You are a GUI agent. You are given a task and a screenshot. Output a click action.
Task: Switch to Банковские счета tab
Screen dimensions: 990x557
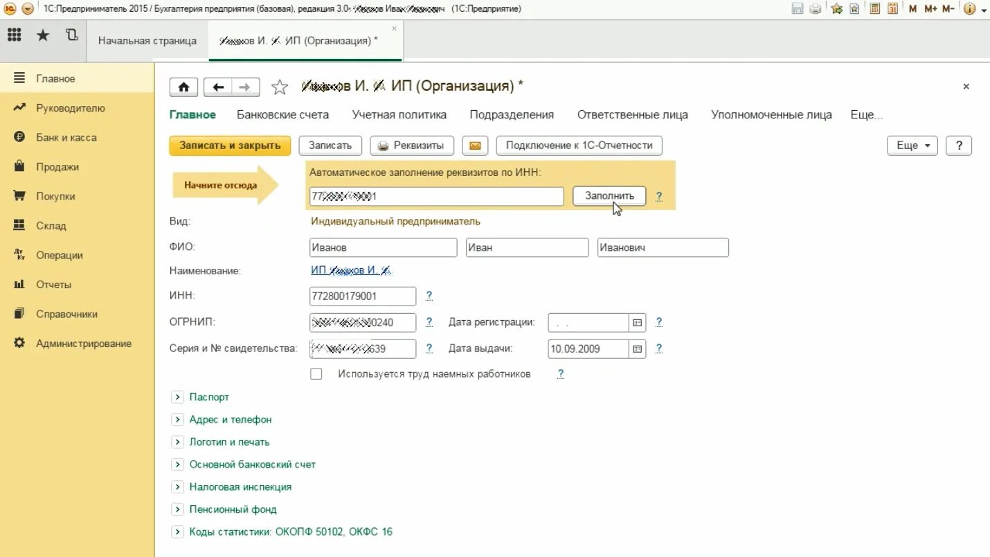282,115
